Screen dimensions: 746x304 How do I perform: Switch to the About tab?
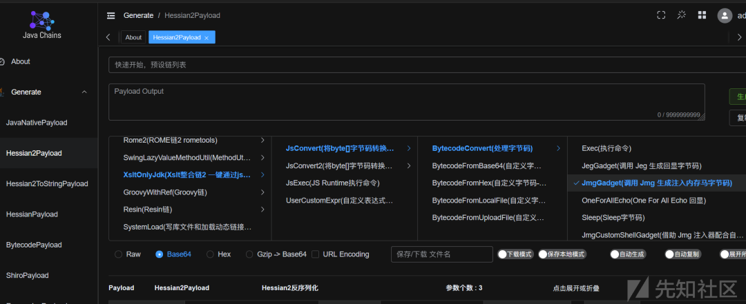pyautogui.click(x=133, y=37)
